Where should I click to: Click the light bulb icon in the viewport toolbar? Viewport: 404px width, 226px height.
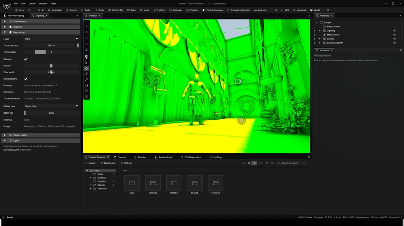(86, 96)
